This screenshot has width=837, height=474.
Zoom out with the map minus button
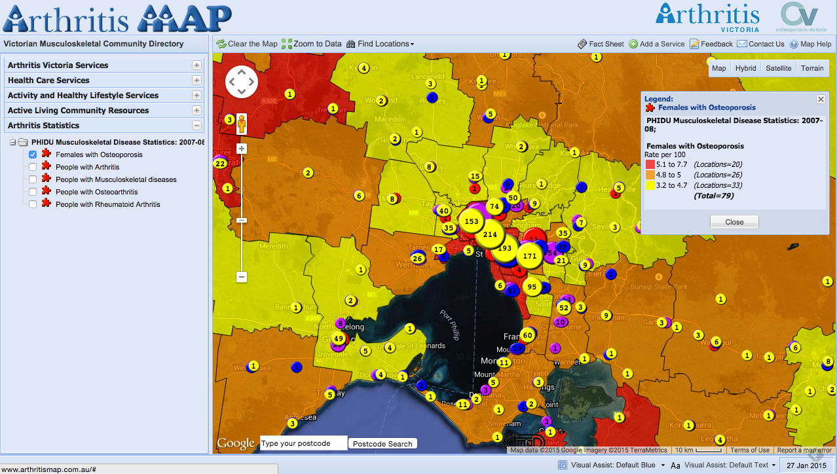pos(242,277)
